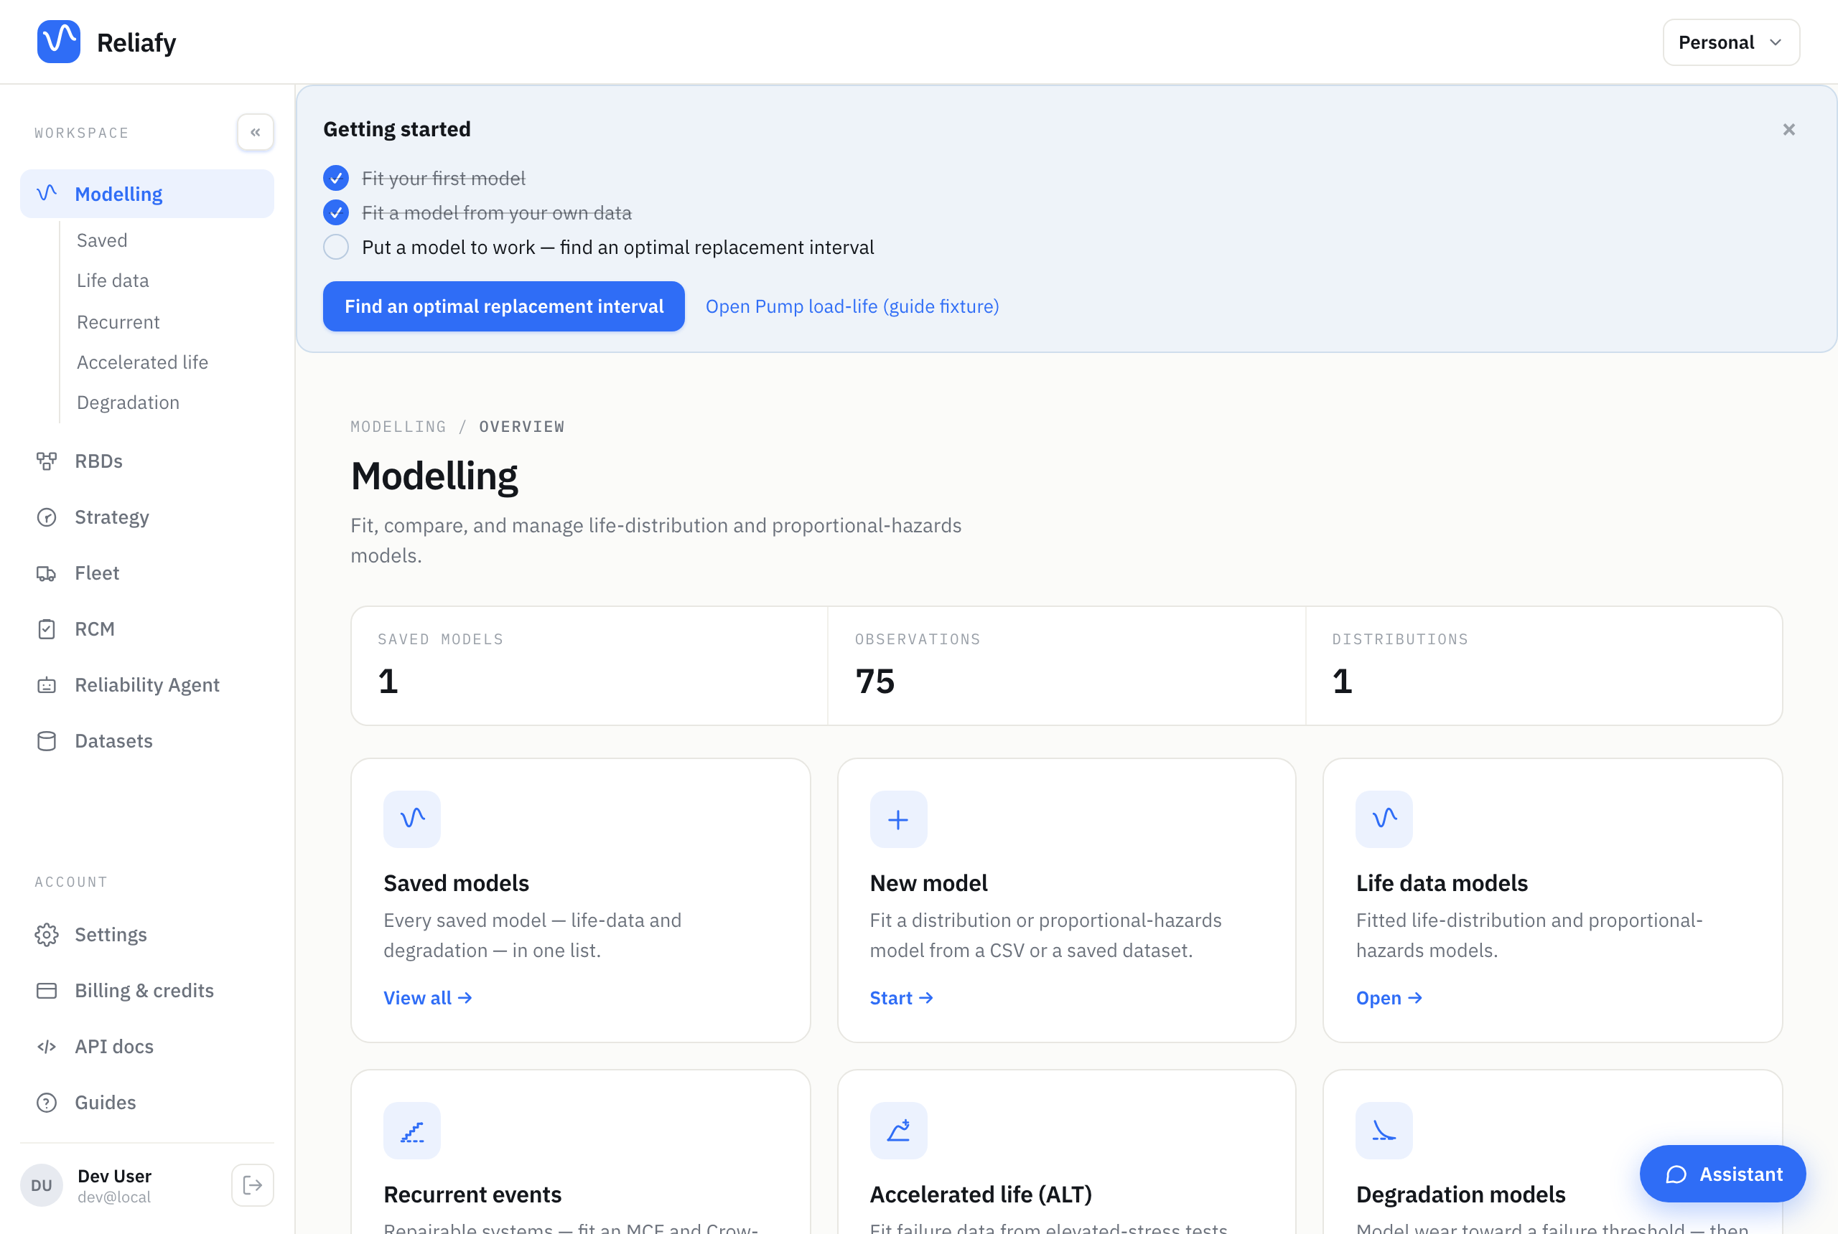The image size is (1838, 1234).
Task: Click View all link on Saved models
Action: click(428, 998)
